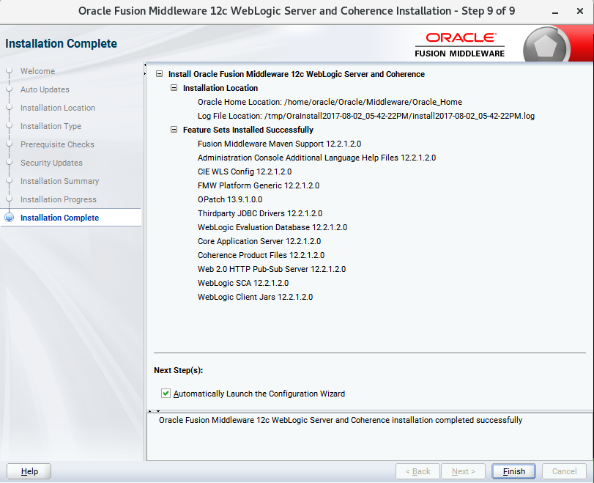
Task: Toggle Automatically Launch the Configuration Wizard checkbox
Action: 166,394
